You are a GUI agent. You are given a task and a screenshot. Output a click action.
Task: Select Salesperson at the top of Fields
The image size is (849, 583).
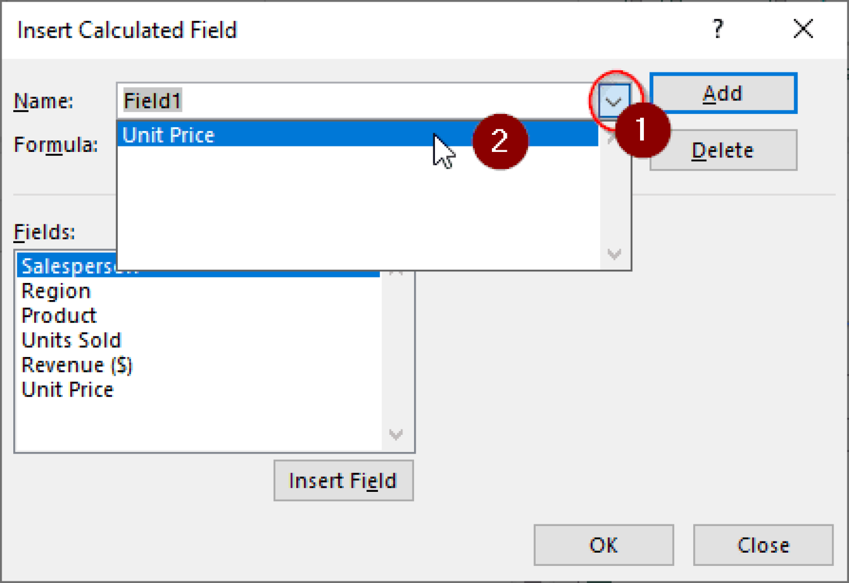[x=77, y=266]
